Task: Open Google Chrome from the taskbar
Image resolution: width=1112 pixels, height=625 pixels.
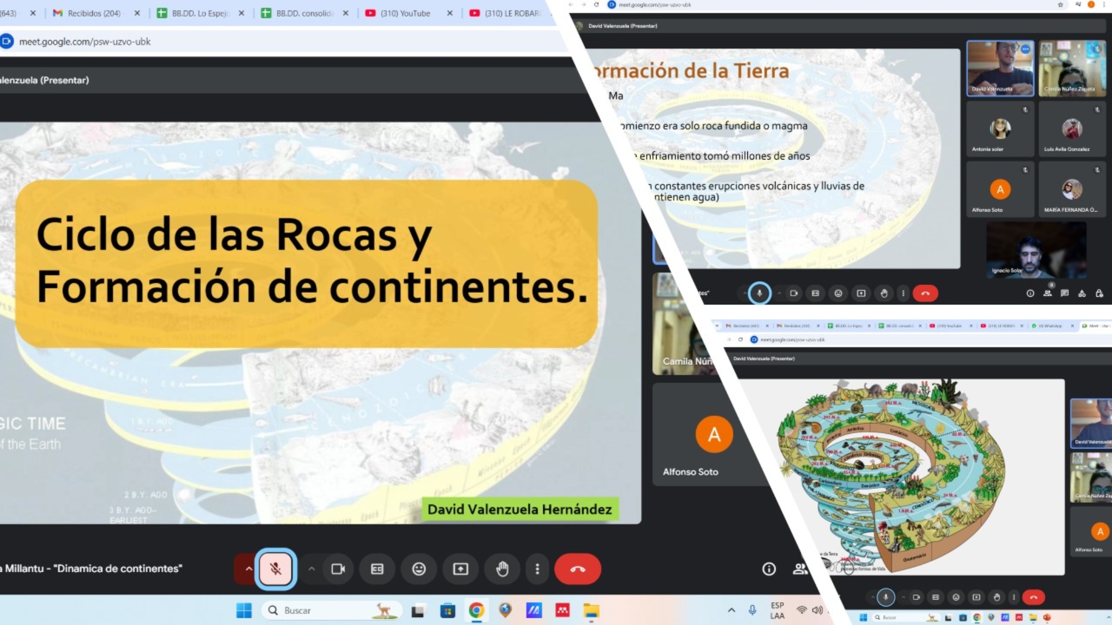Action: tap(476, 611)
